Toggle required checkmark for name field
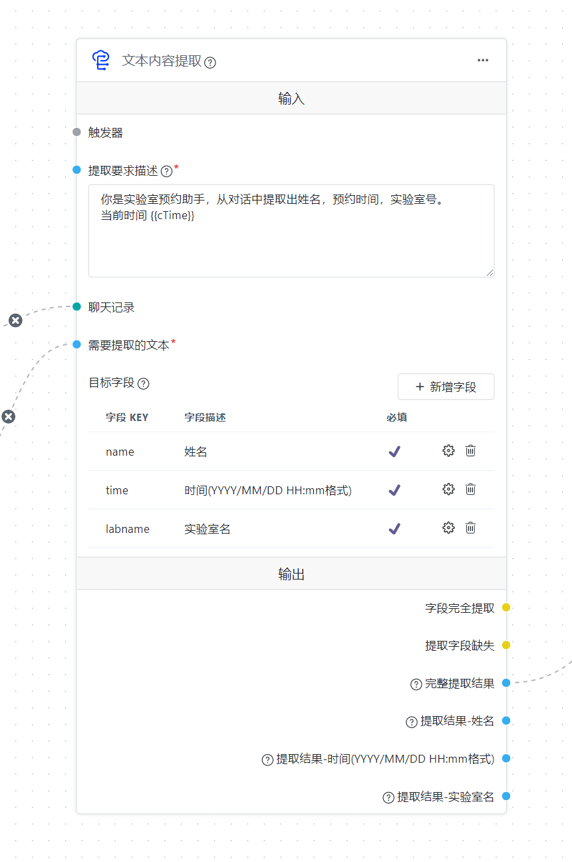Screen dimensions: 572x862 [394, 452]
